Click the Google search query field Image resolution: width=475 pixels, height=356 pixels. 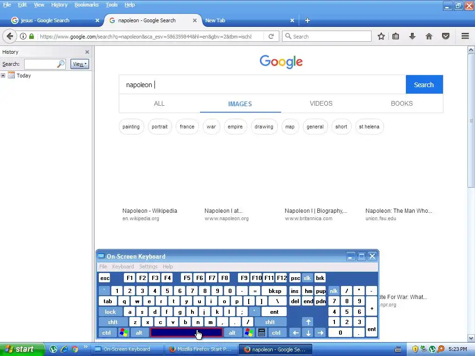tap(263, 84)
